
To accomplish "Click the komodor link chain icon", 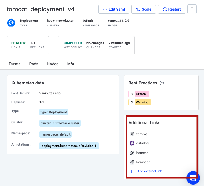I will pyautogui.click(x=132, y=162).
